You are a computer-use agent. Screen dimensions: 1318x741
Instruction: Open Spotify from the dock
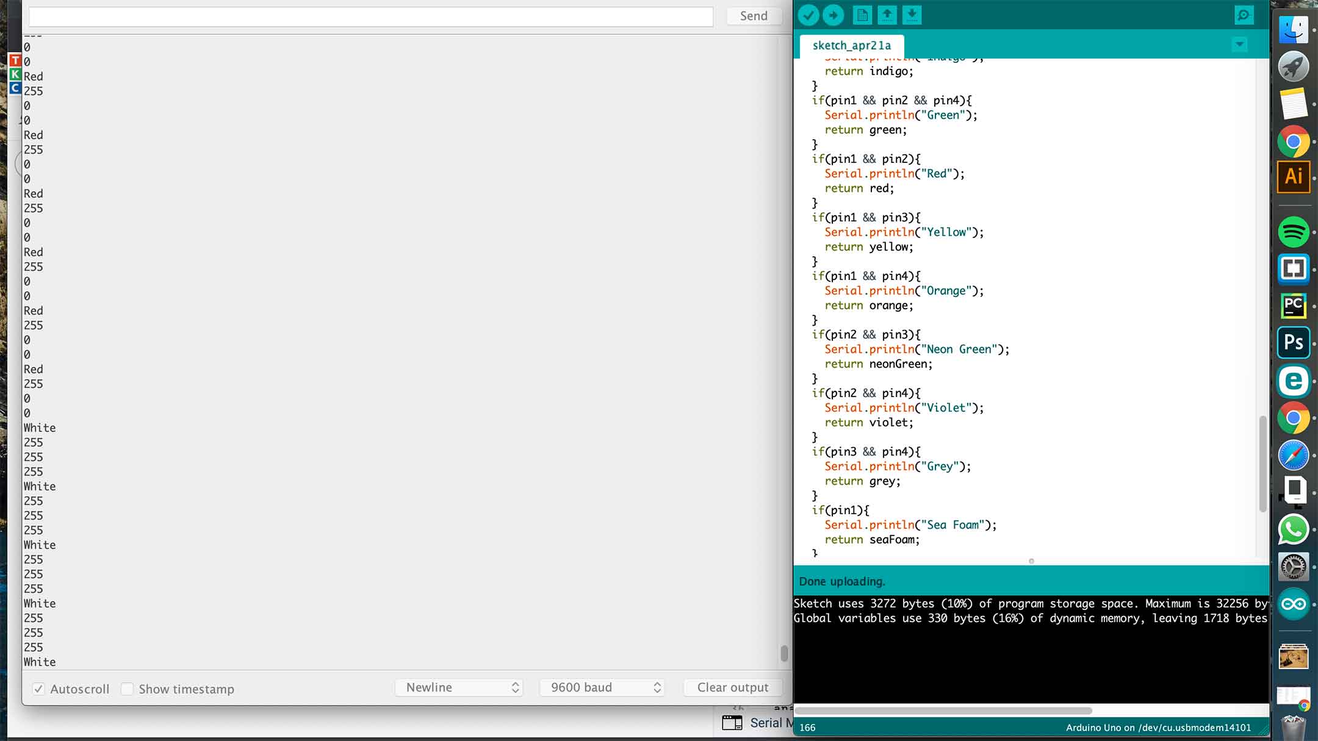tap(1293, 232)
